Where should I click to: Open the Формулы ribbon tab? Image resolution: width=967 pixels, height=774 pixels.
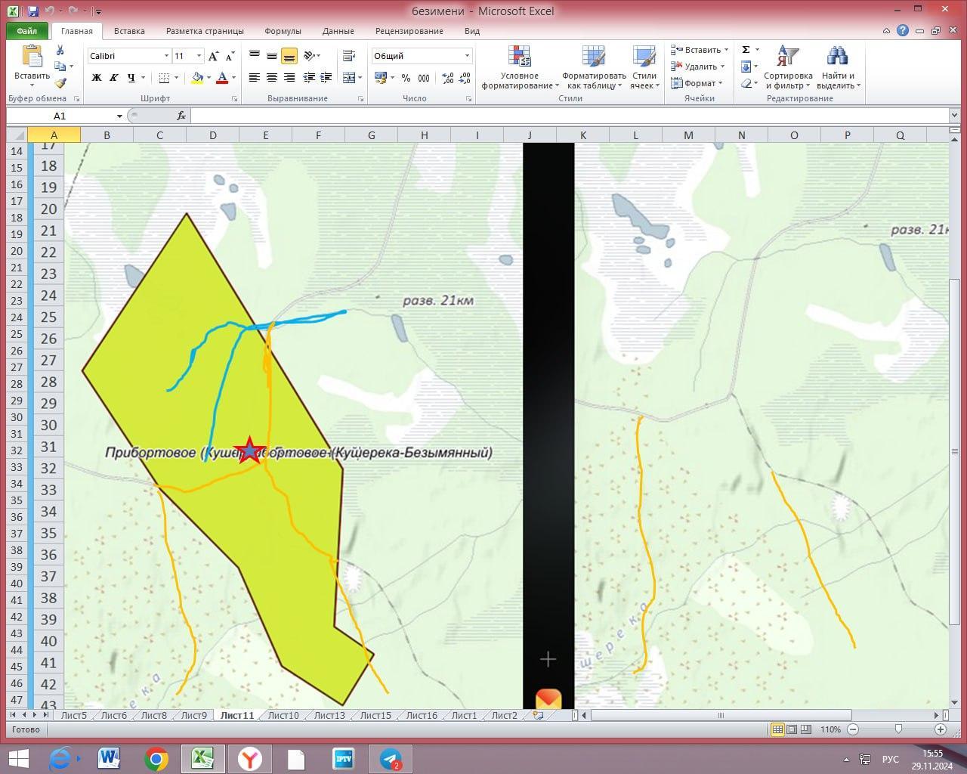tap(283, 31)
